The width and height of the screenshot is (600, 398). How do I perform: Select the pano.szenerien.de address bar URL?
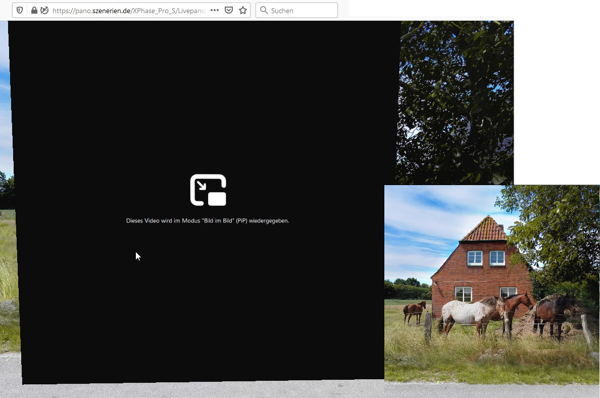[129, 10]
